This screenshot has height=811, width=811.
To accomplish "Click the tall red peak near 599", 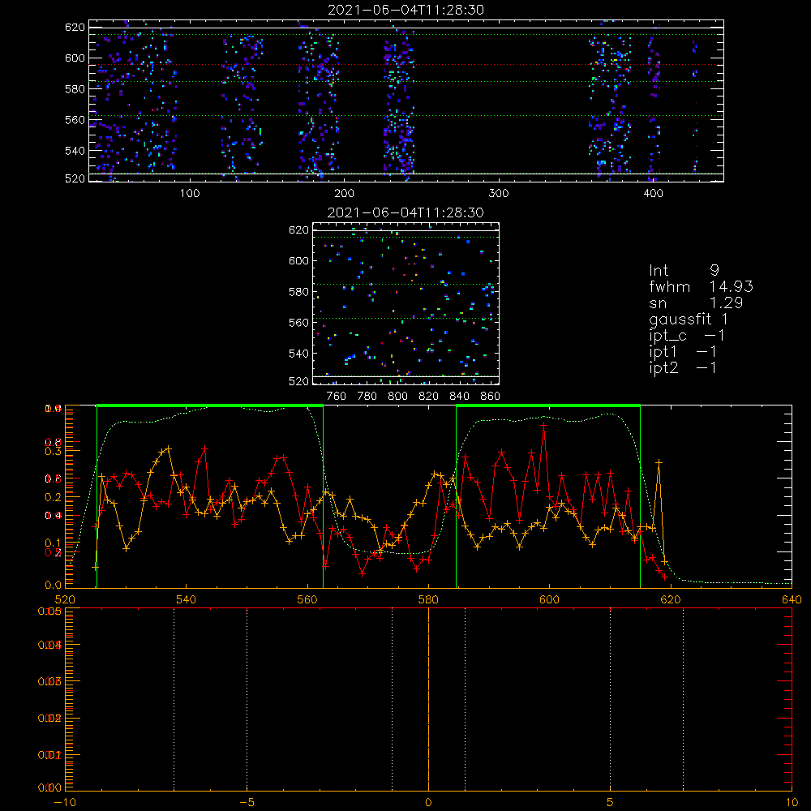I will click(543, 425).
